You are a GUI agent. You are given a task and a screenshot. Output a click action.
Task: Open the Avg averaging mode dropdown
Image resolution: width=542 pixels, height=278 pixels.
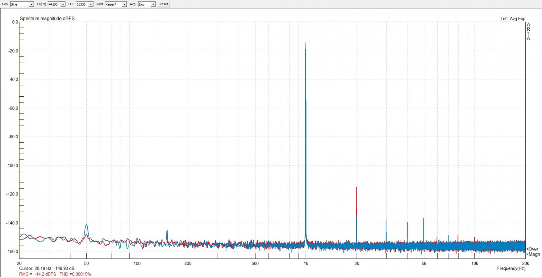tap(153, 4)
